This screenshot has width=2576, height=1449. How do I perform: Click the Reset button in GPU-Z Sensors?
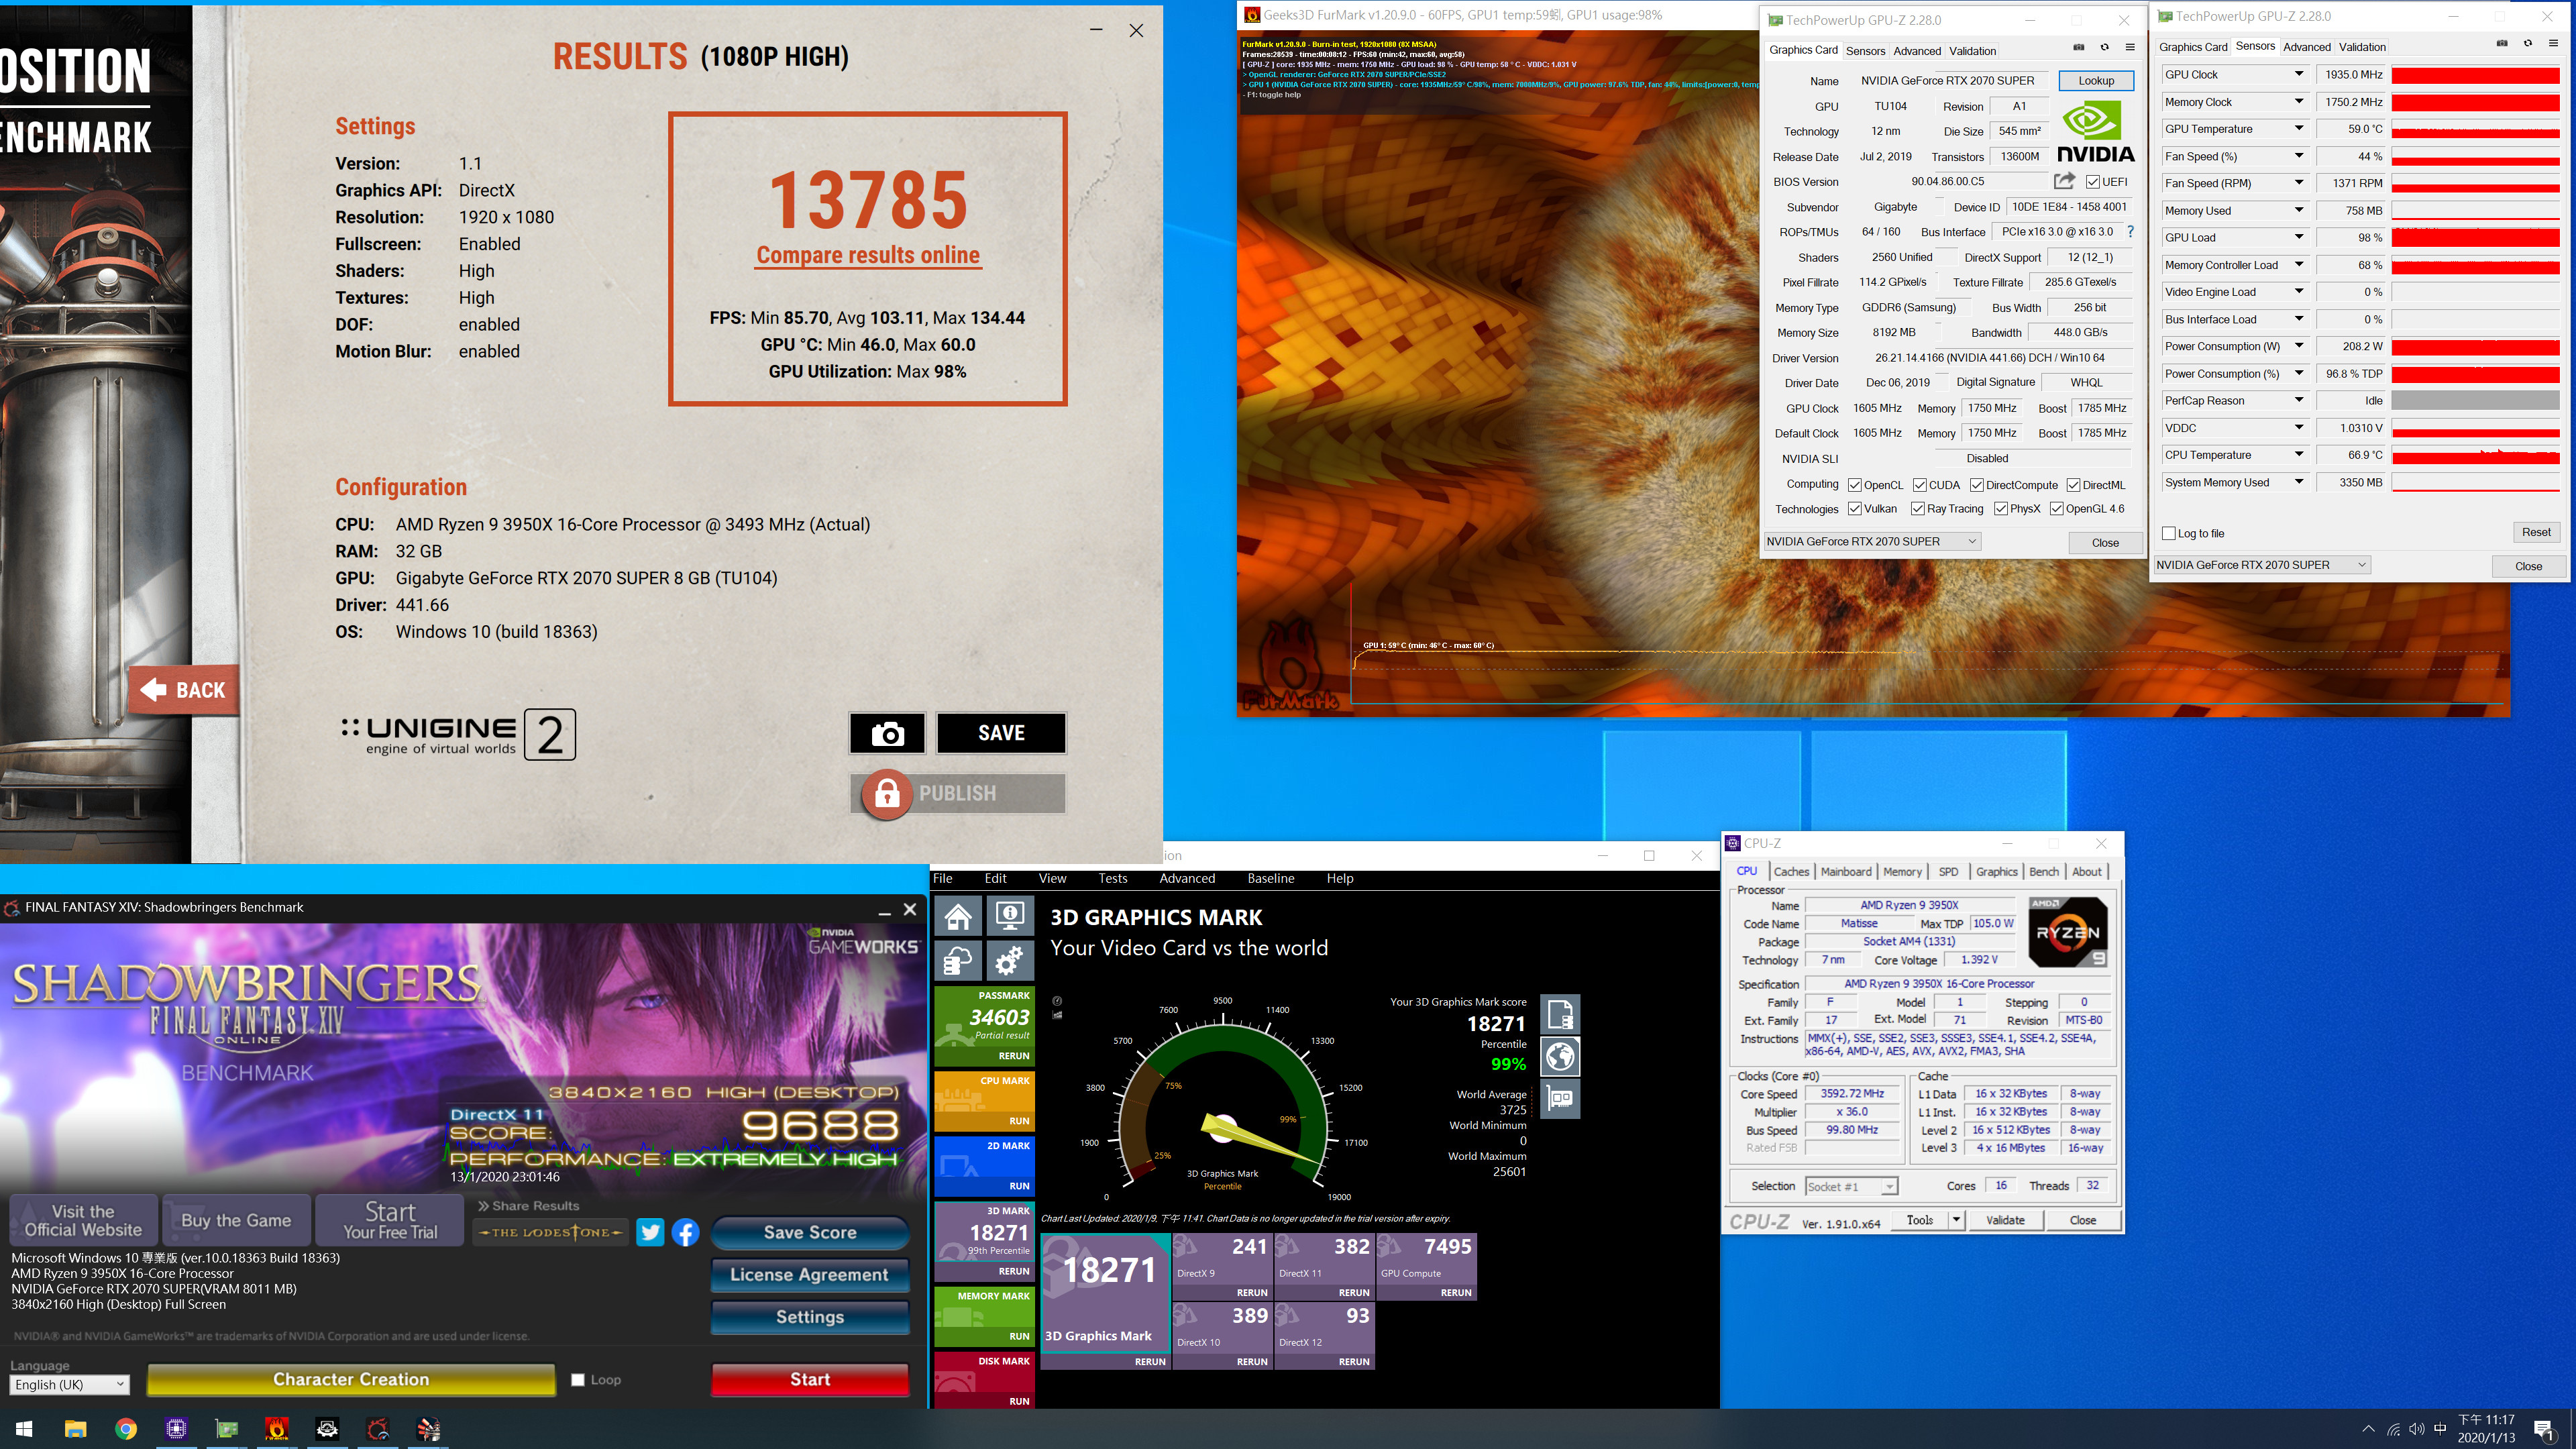click(x=2536, y=532)
